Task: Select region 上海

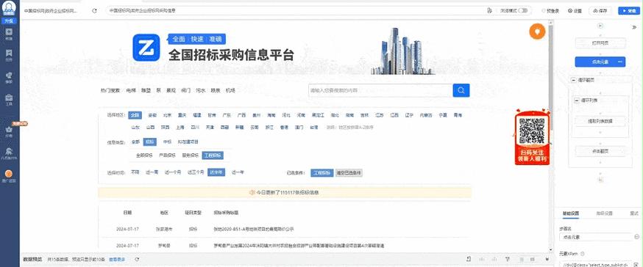Action: (x=180, y=127)
